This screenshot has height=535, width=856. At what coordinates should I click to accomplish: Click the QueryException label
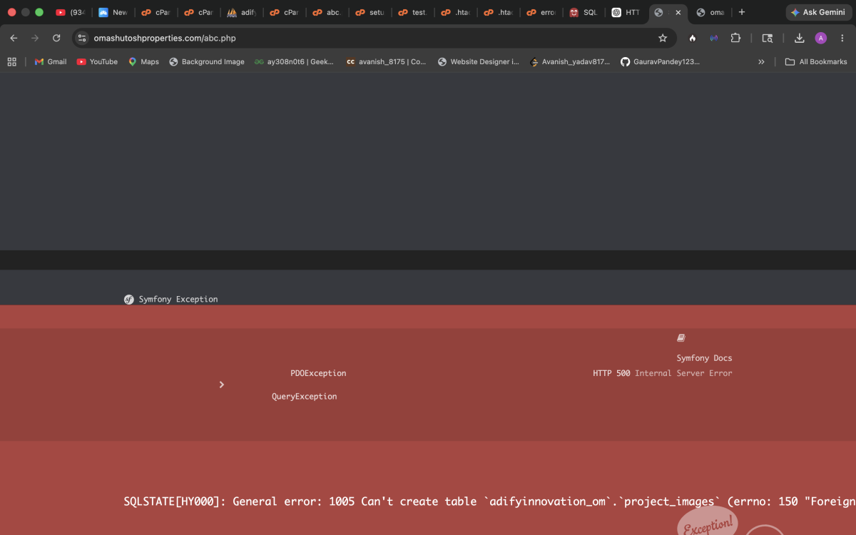pos(305,397)
